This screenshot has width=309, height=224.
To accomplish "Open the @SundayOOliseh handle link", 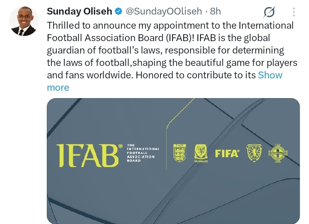I will [x=164, y=11].
